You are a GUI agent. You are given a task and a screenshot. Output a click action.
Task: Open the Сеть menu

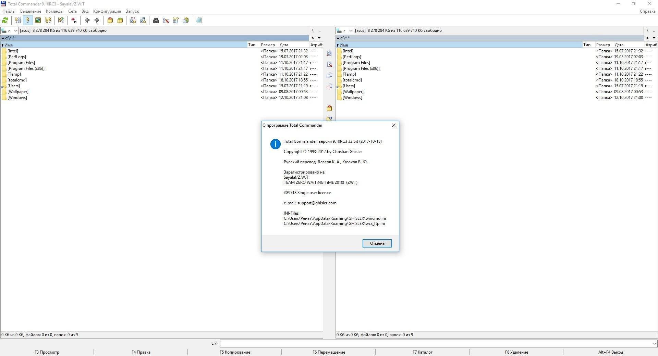72,11
